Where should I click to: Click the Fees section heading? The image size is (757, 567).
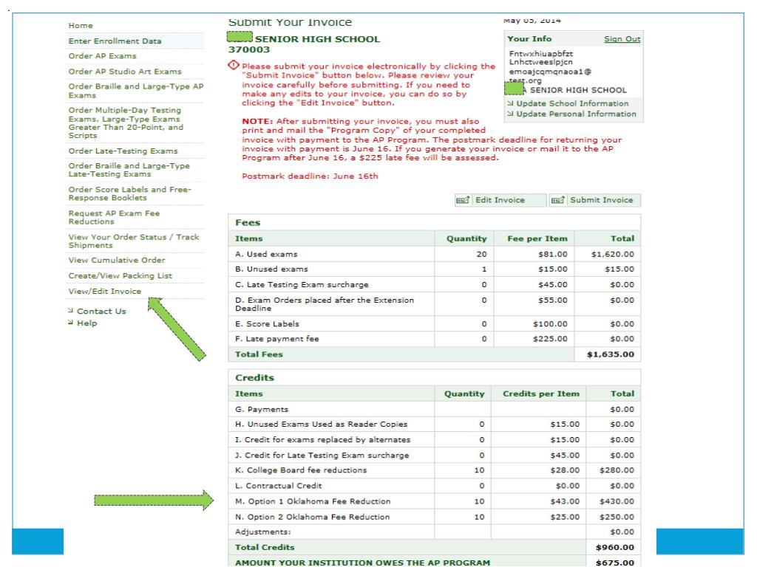248,223
